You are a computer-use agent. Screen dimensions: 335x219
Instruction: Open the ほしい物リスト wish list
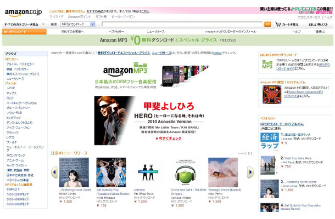pyautogui.click(x=318, y=25)
